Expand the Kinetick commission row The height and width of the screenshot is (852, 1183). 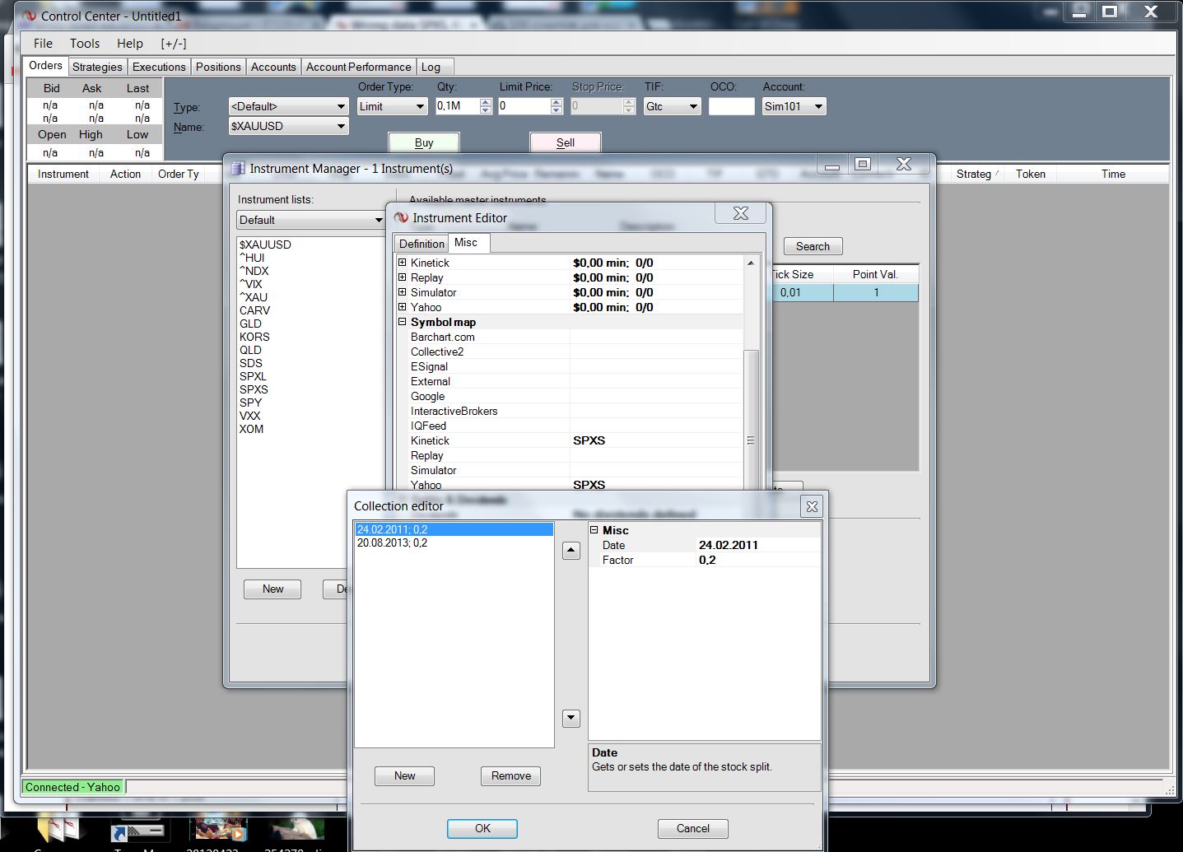tap(403, 263)
